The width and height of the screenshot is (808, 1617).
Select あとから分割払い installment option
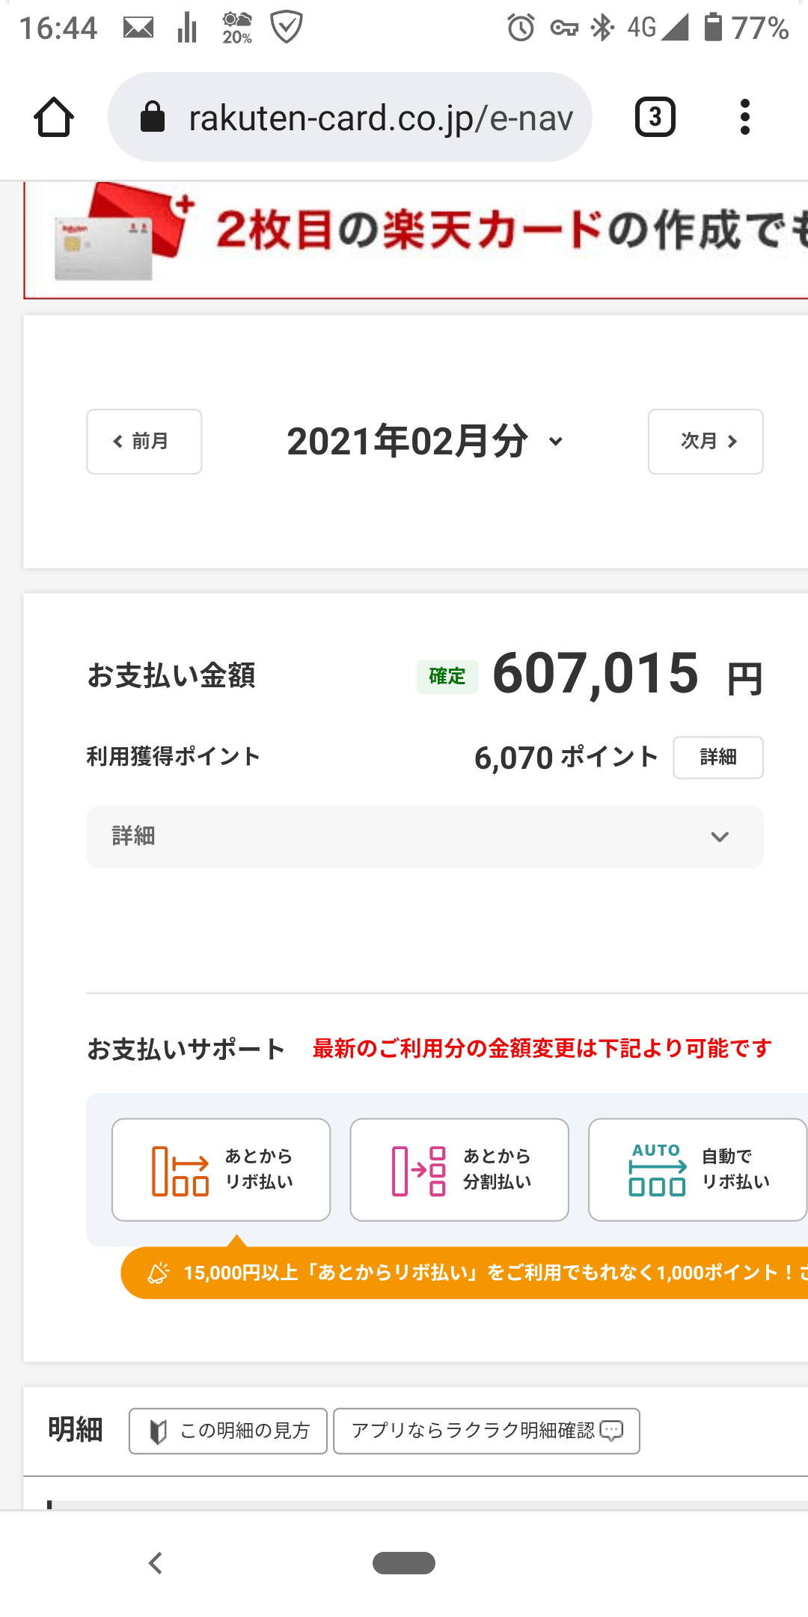tap(459, 1169)
